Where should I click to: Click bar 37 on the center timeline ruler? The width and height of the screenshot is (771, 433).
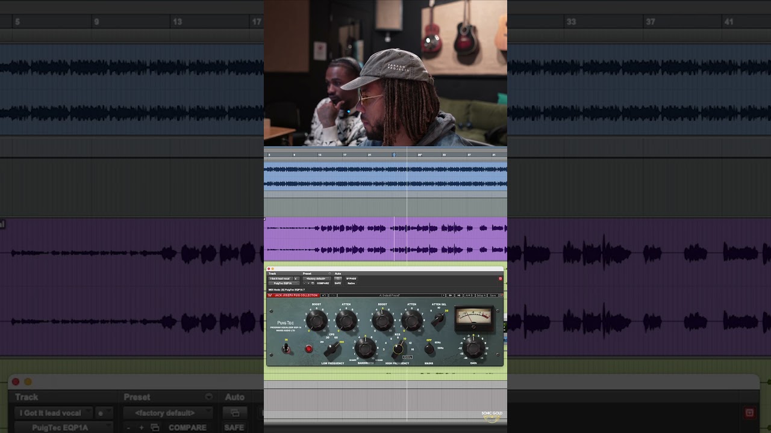point(469,155)
